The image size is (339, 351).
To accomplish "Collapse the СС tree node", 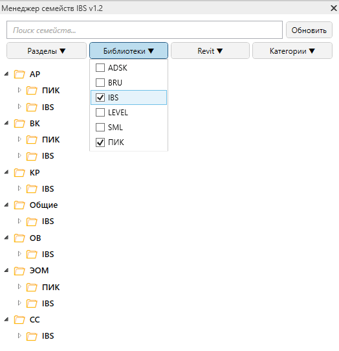I will (x=6, y=319).
